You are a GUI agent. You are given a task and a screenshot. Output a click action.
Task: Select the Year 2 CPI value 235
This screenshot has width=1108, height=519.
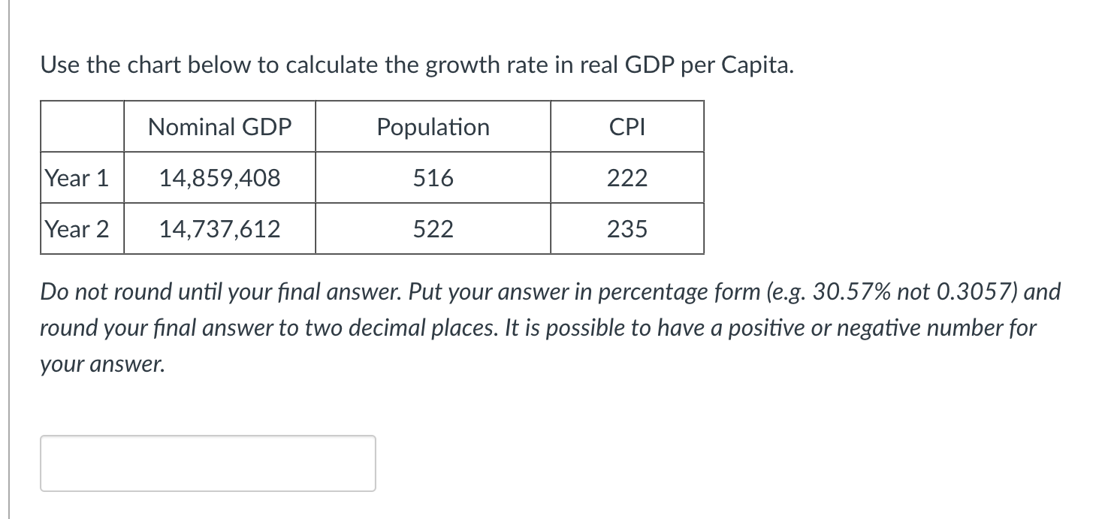click(x=627, y=229)
